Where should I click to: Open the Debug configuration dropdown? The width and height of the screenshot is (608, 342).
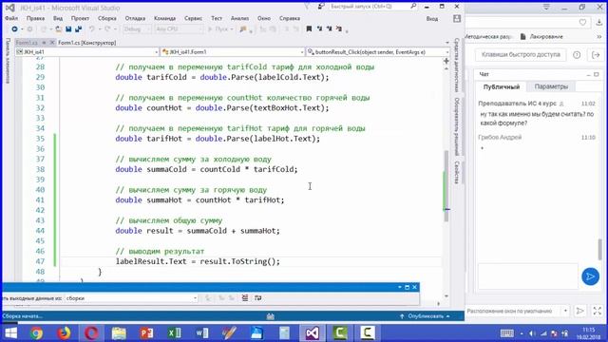137,29
